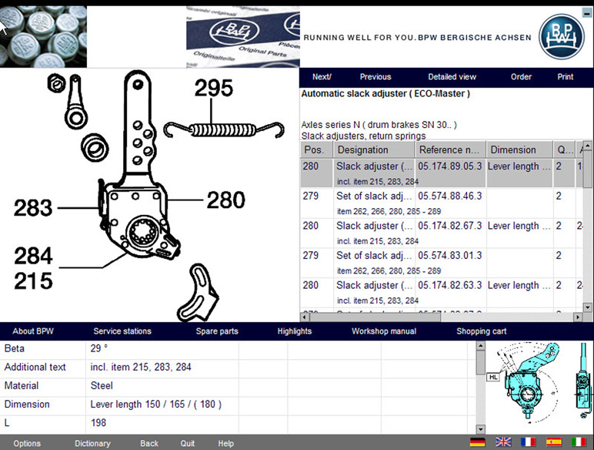
Task: Click the Order button
Action: click(x=521, y=77)
